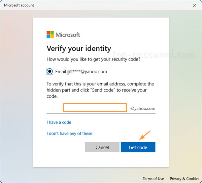Click the "Send code" instruction paragraph
Viewport: 202px width, 183px height.
coord(100,90)
